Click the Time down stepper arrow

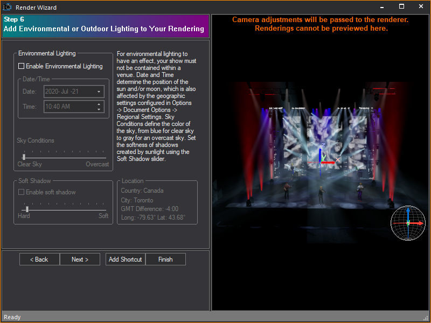(x=98, y=108)
